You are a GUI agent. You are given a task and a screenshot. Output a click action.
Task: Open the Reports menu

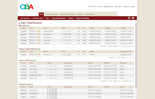coord(71,18)
